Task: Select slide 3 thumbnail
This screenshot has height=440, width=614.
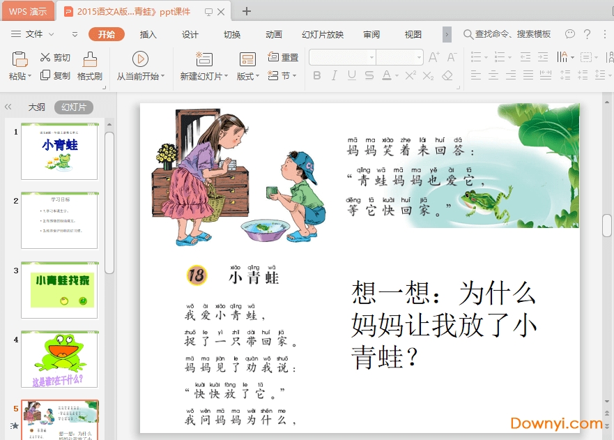Action: tap(59, 289)
